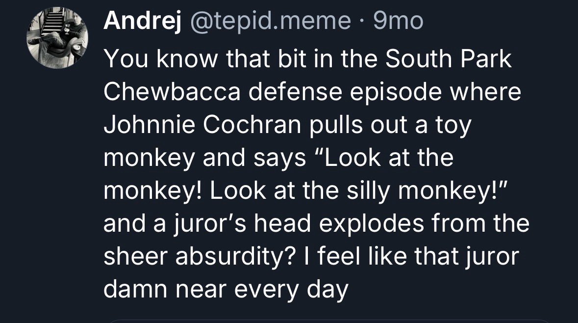The height and width of the screenshot is (323, 578).
Task: Click the word "Chewbacca" in the post
Action: (x=172, y=92)
